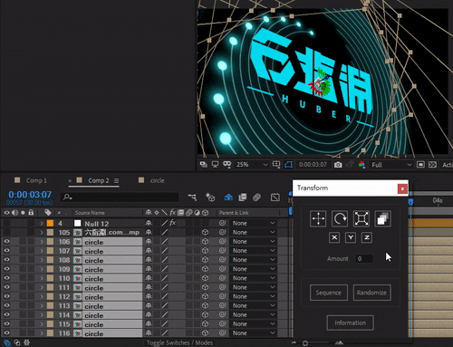
Task: Click the viewer timecode 0:00:03:07
Action: [313, 165]
